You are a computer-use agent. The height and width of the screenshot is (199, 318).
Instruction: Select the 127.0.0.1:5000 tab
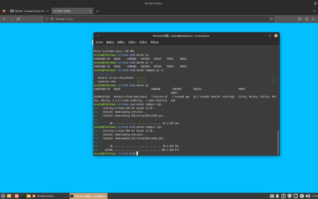(72, 11)
